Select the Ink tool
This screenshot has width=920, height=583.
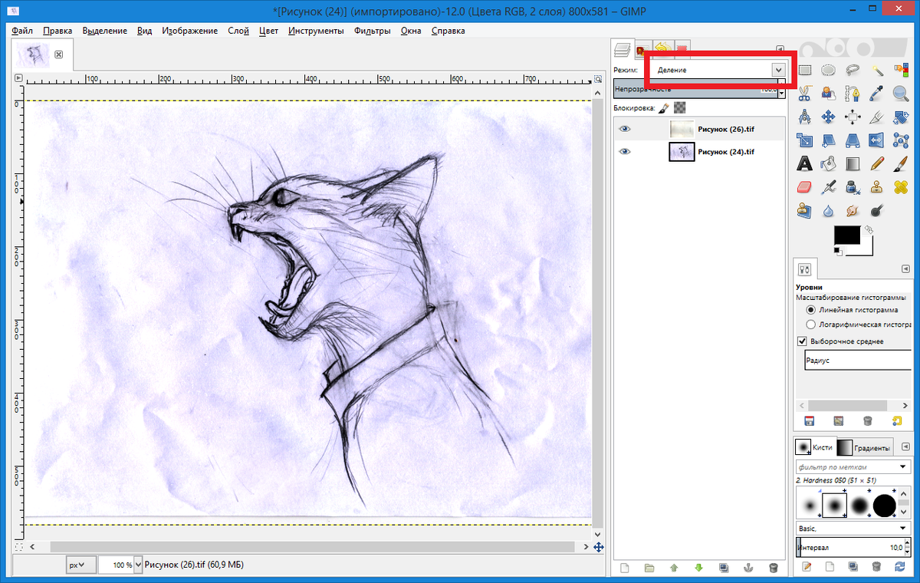tap(853, 187)
